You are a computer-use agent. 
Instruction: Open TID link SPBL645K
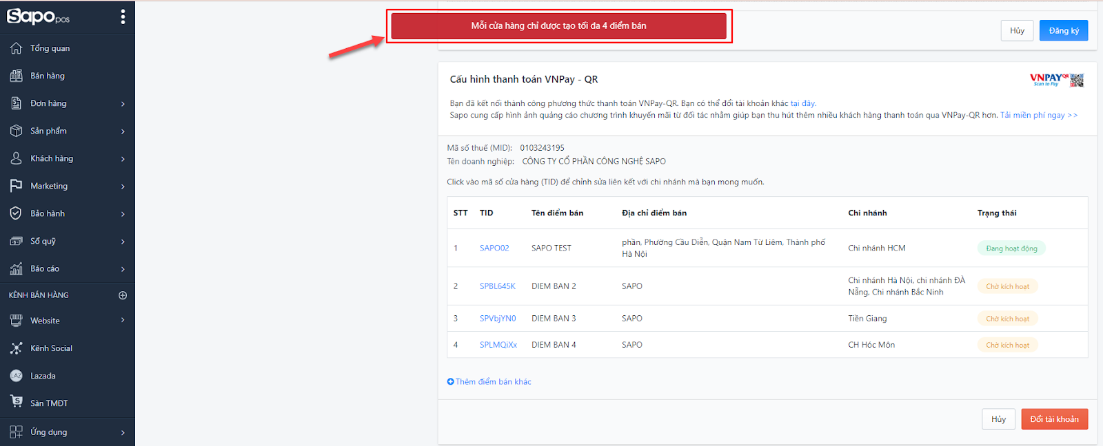[x=498, y=286]
